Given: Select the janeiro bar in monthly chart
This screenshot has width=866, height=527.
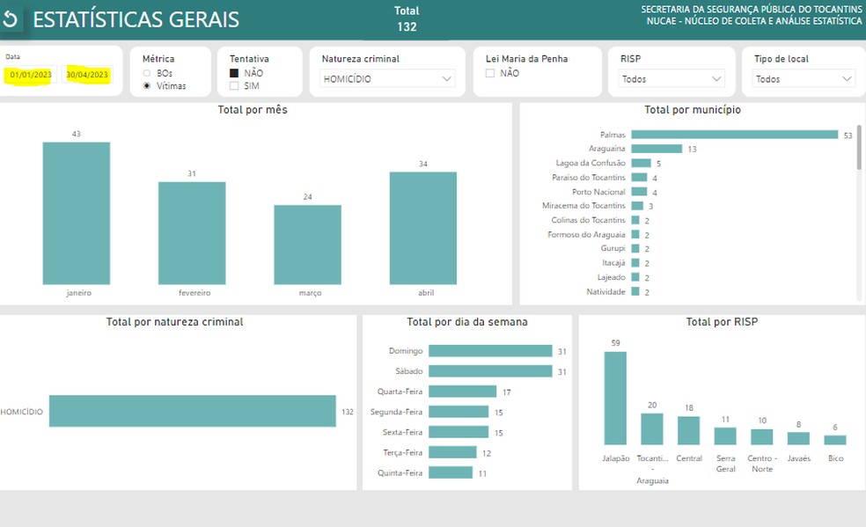Looking at the screenshot, I should [77, 212].
